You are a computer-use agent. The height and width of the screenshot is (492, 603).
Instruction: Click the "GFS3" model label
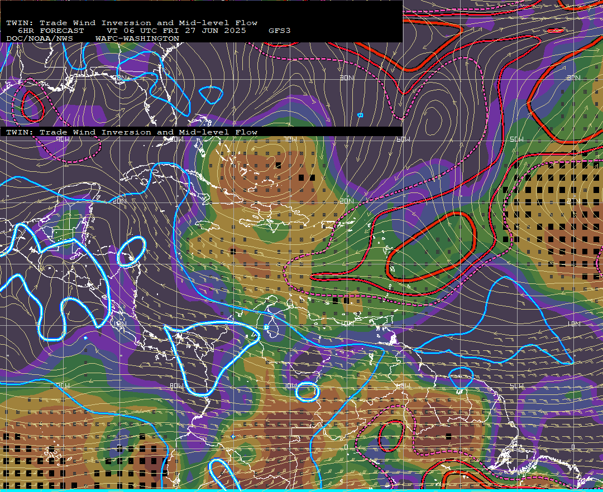[x=280, y=31]
